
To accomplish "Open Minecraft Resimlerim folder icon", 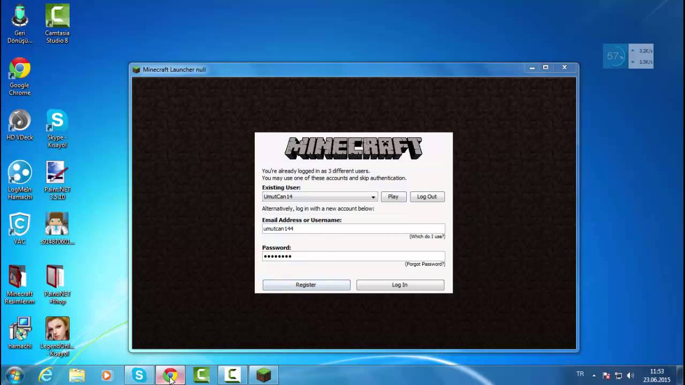I will coord(20,285).
